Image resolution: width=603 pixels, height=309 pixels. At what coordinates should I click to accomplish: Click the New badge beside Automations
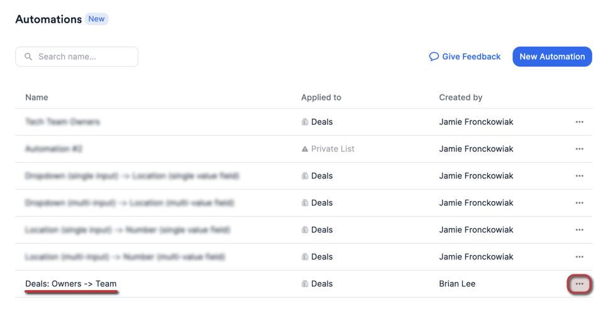pos(96,19)
